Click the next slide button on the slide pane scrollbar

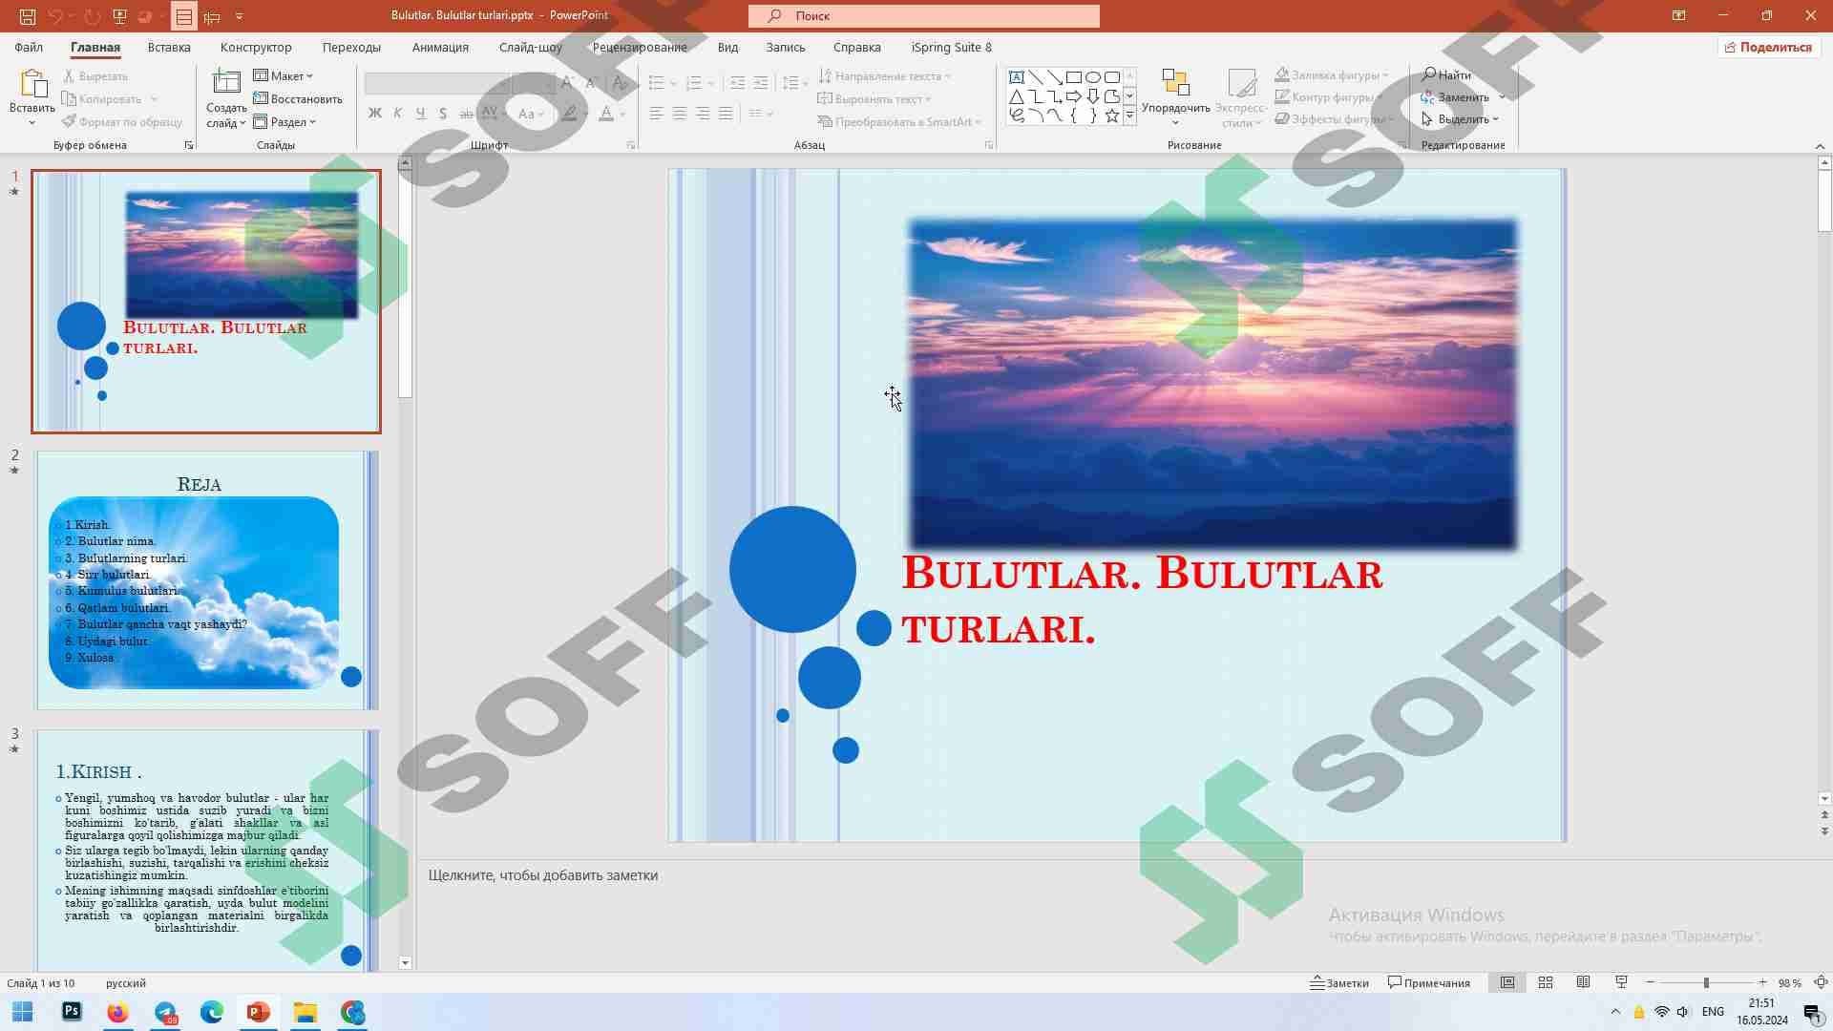coord(1824,832)
